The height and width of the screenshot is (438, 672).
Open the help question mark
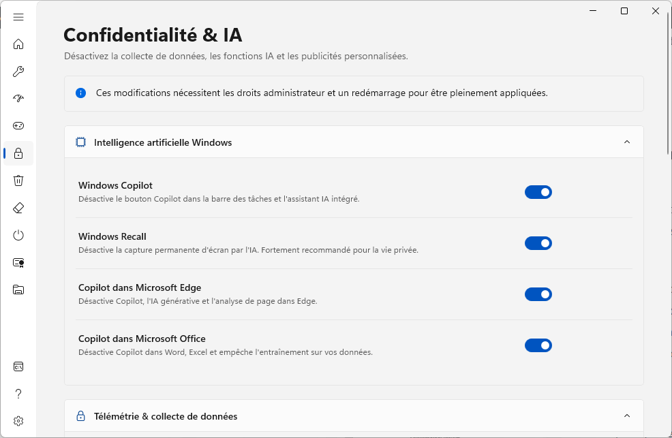18,394
